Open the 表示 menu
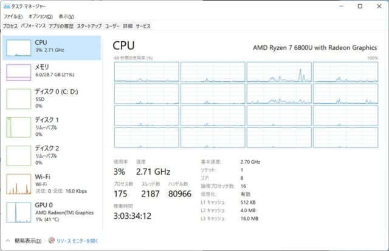Screen dimensions: 389x251 pos(66,16)
